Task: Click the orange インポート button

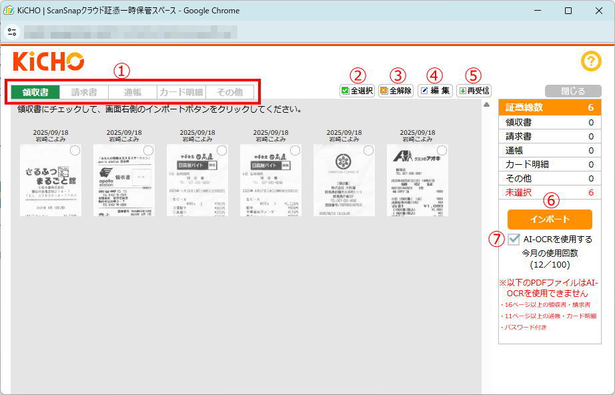Action: (550, 220)
